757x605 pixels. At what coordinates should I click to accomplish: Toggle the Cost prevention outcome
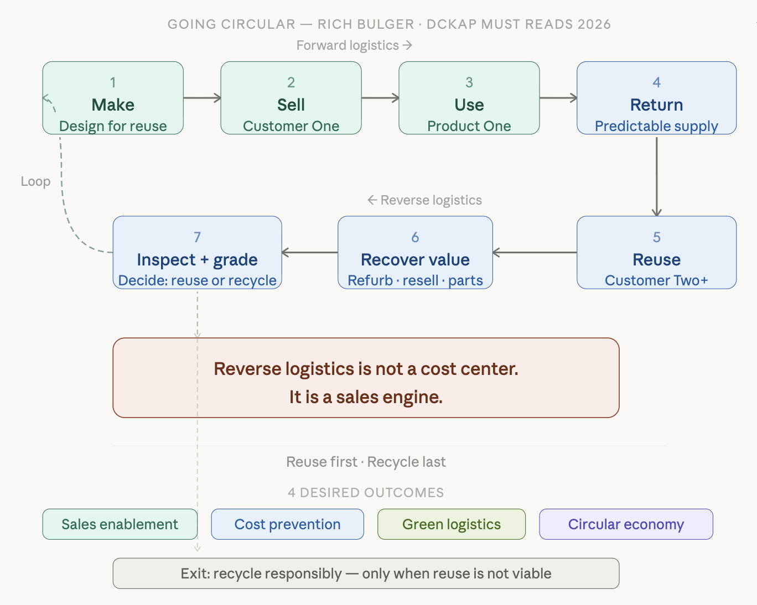point(287,524)
